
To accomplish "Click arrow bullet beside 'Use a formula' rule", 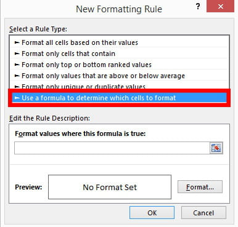I will tap(17, 98).
